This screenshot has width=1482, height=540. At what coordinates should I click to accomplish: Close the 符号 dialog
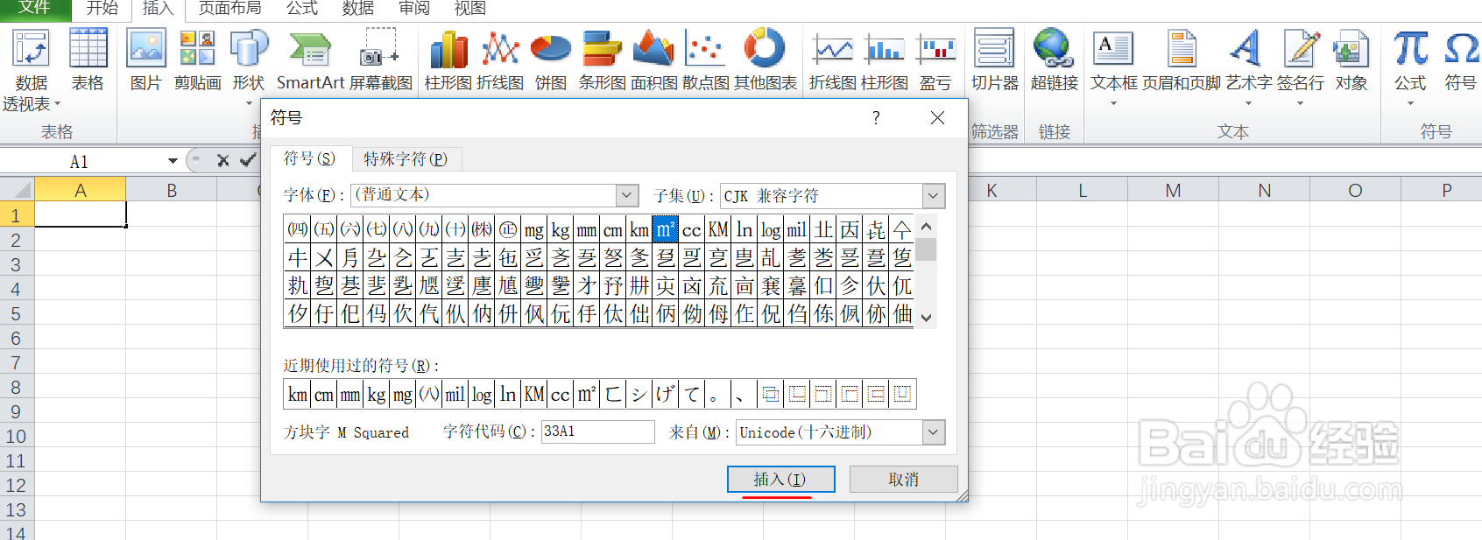tap(937, 117)
